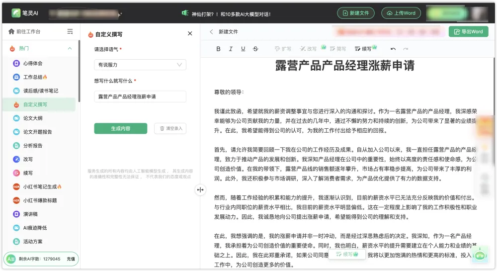This screenshot has height=271, width=497.
Task: Export document with 导出Word button
Action: (x=468, y=32)
